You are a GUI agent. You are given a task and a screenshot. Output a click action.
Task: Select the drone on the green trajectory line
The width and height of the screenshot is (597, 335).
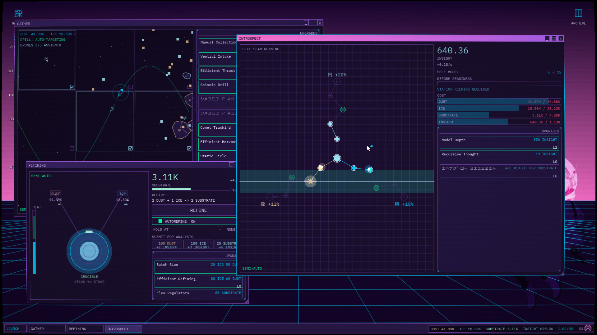pyautogui.click(x=112, y=109)
